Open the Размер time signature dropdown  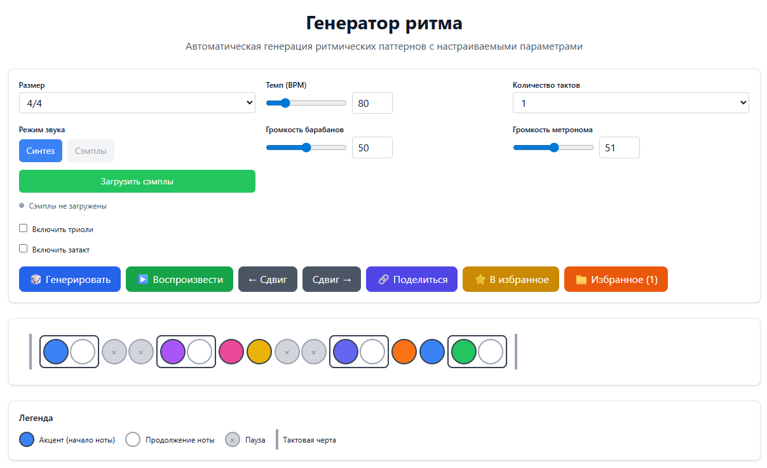point(137,102)
